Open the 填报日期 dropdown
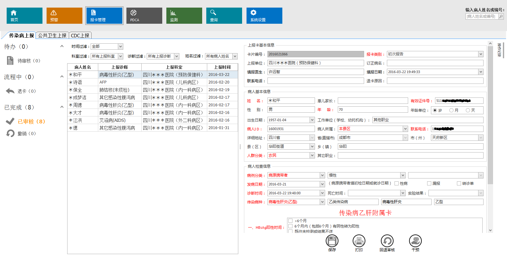507x256 pixels. (x=481, y=72)
